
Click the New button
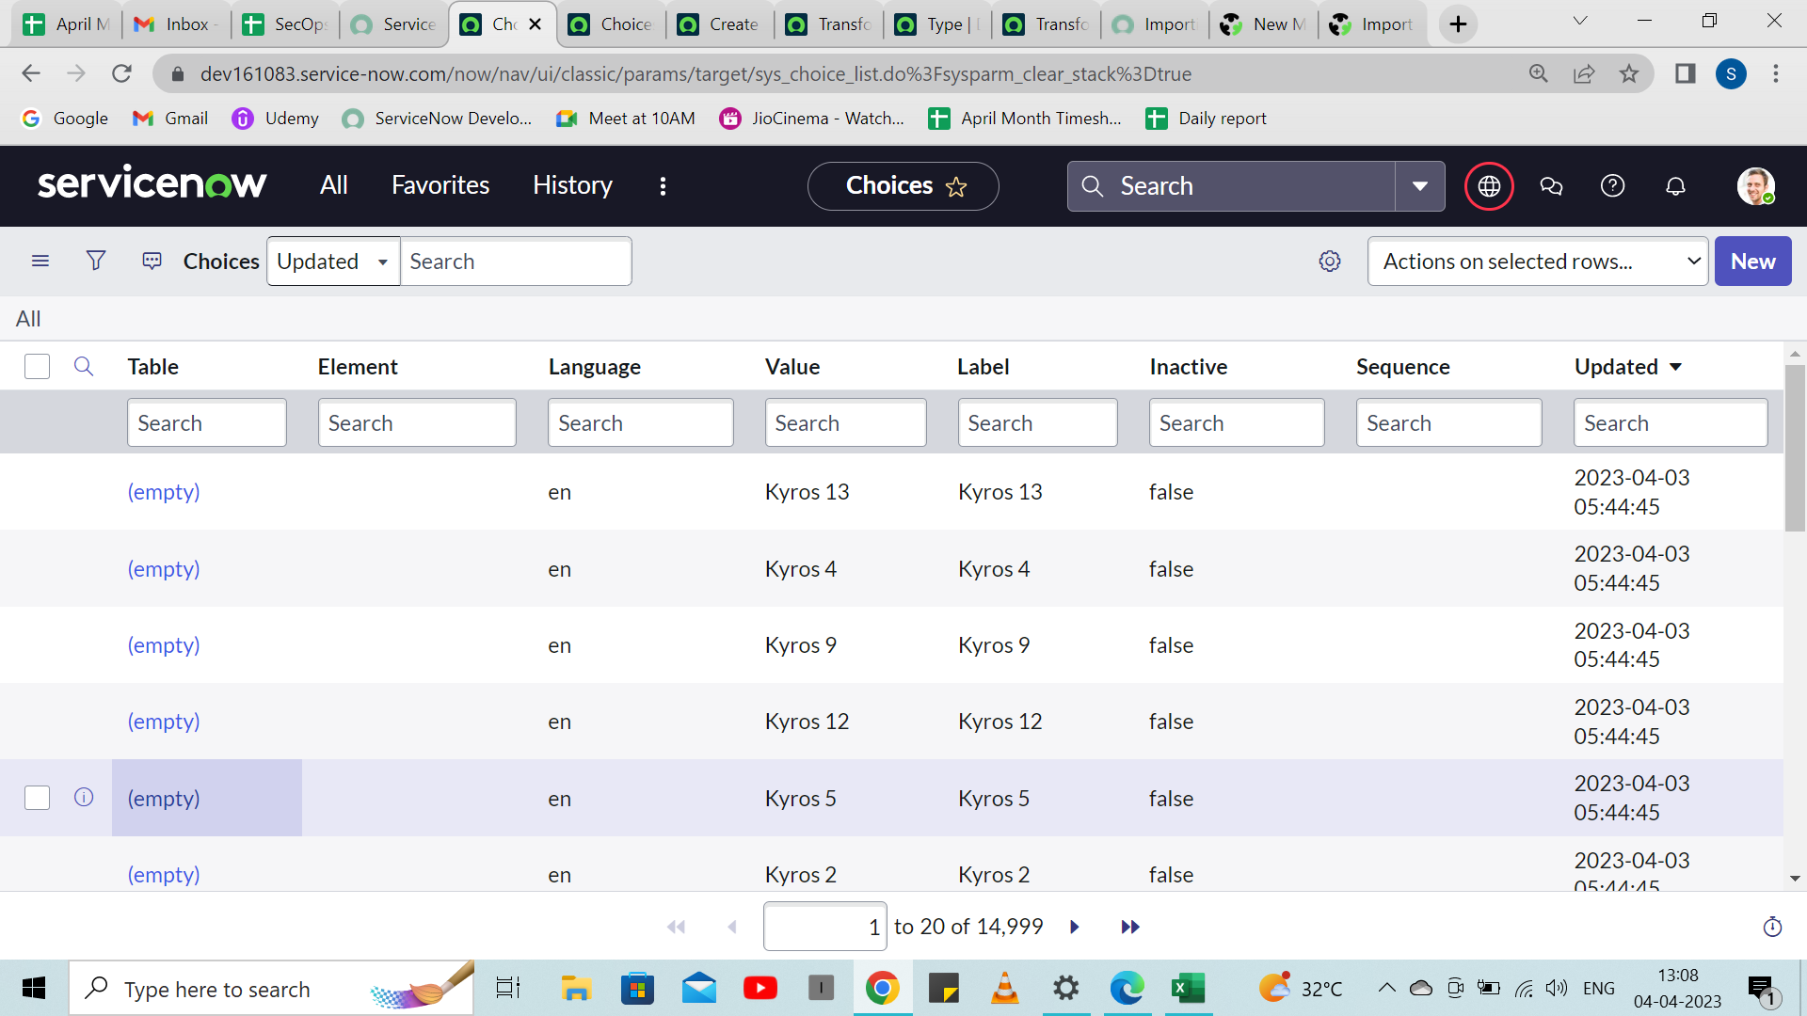pos(1752,262)
